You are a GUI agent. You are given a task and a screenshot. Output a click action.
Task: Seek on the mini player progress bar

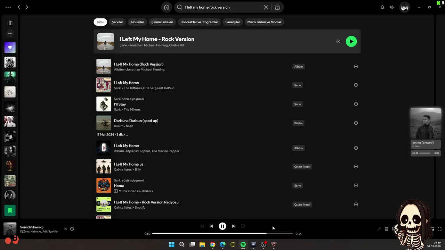pos(425,153)
